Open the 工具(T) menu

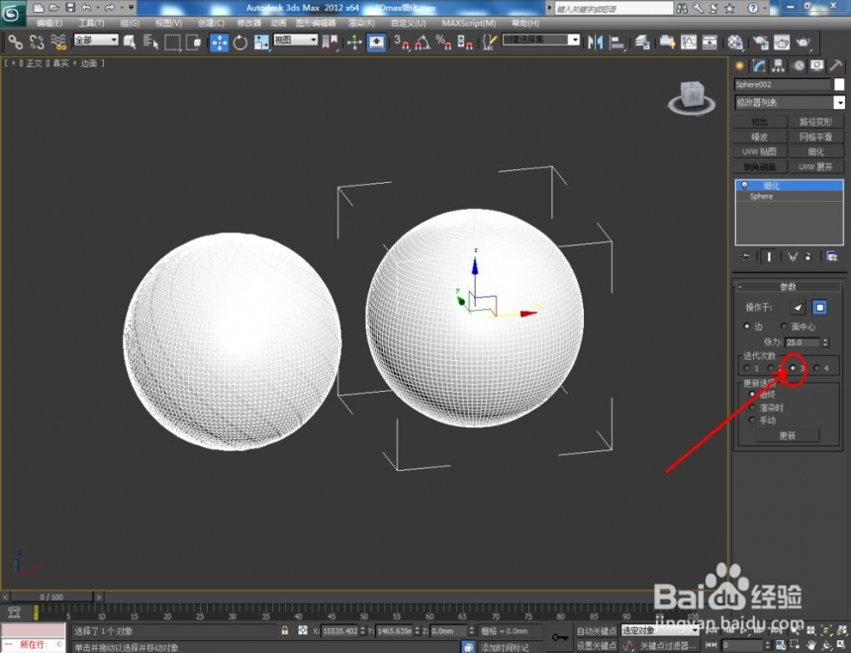point(91,23)
